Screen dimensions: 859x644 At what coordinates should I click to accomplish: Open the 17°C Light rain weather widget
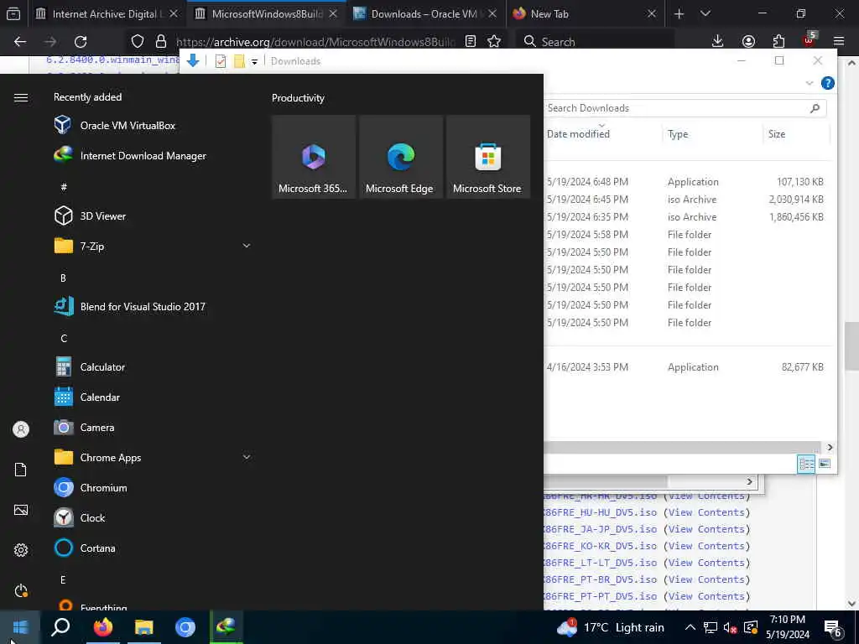(610, 627)
